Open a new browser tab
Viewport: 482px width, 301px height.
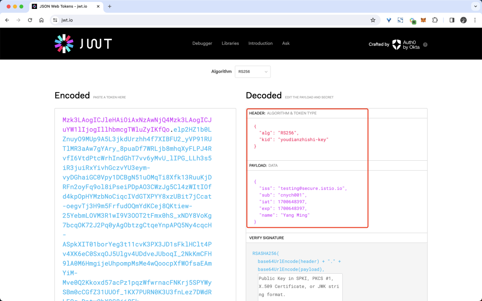click(110, 6)
